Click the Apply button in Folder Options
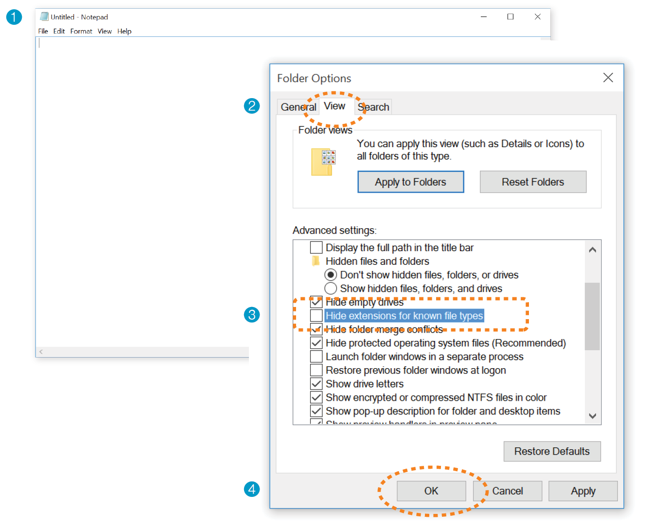Viewport: 650px width, 527px height. click(x=583, y=491)
